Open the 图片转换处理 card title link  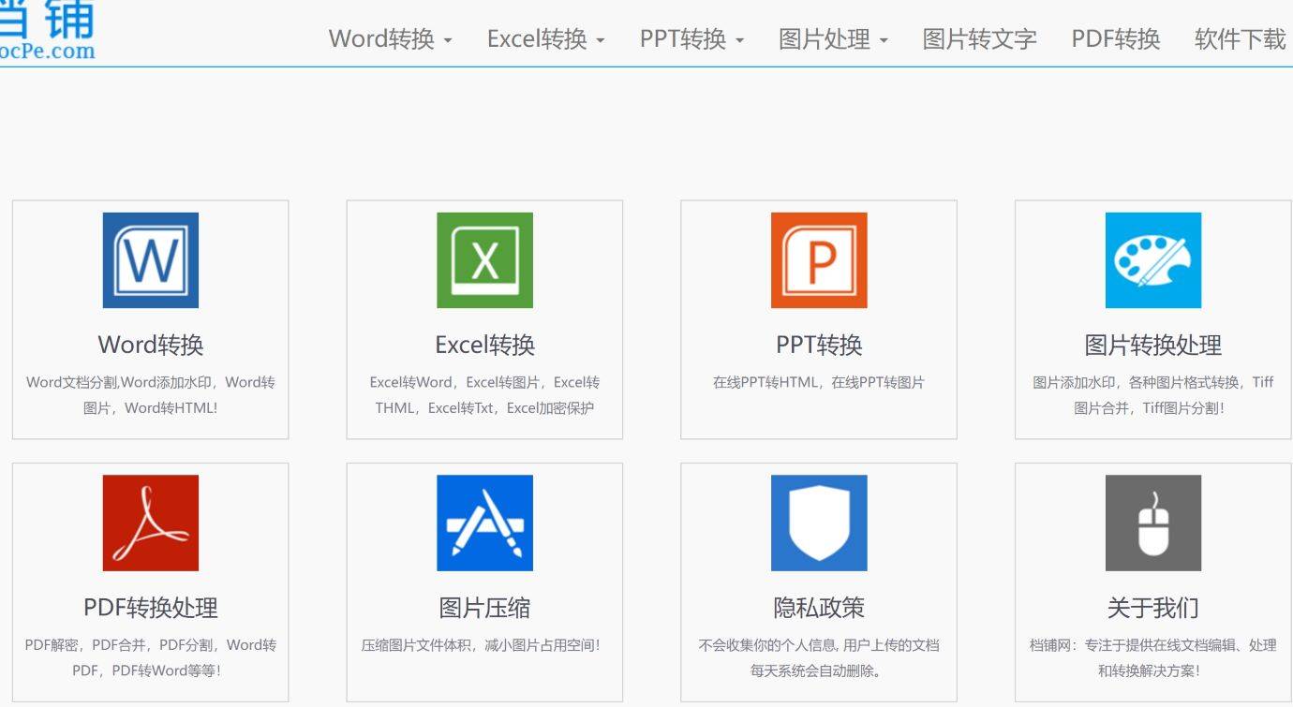(1153, 345)
